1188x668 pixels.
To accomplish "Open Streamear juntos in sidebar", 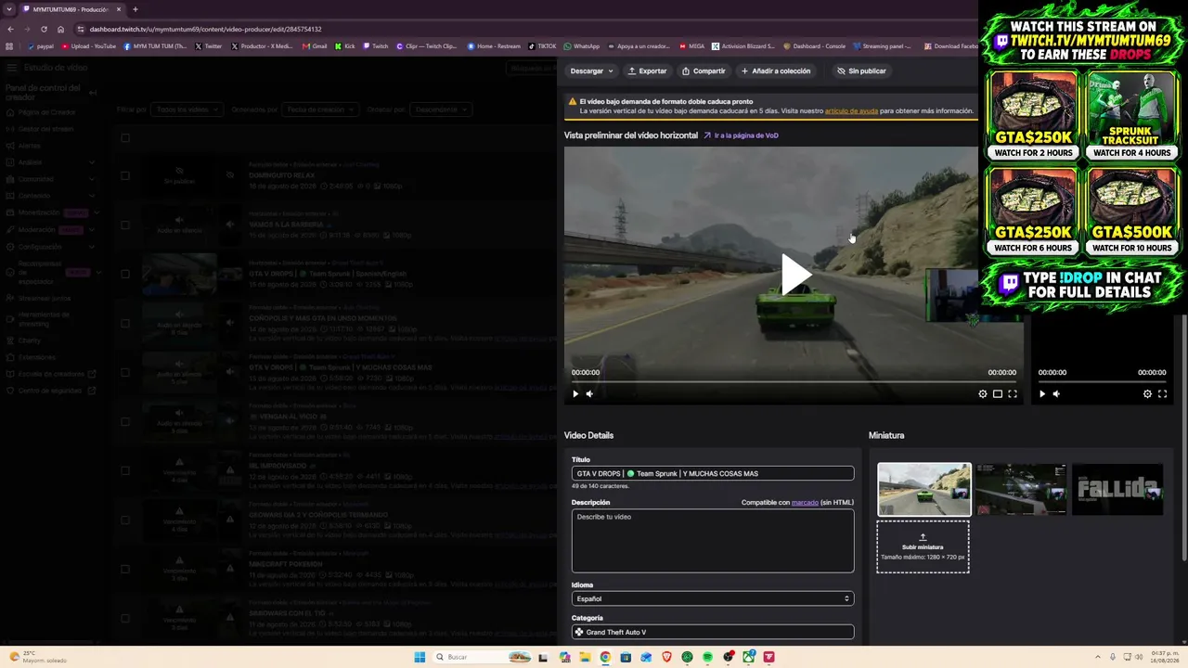I will click(45, 298).
